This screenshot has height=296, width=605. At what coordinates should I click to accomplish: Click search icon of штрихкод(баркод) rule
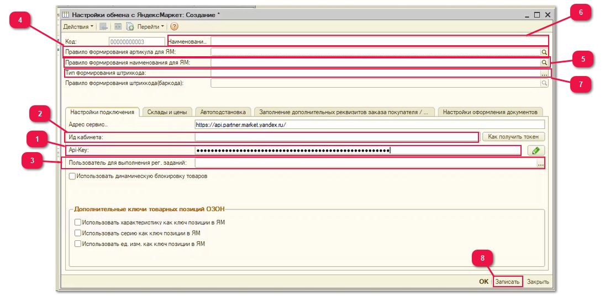point(544,83)
